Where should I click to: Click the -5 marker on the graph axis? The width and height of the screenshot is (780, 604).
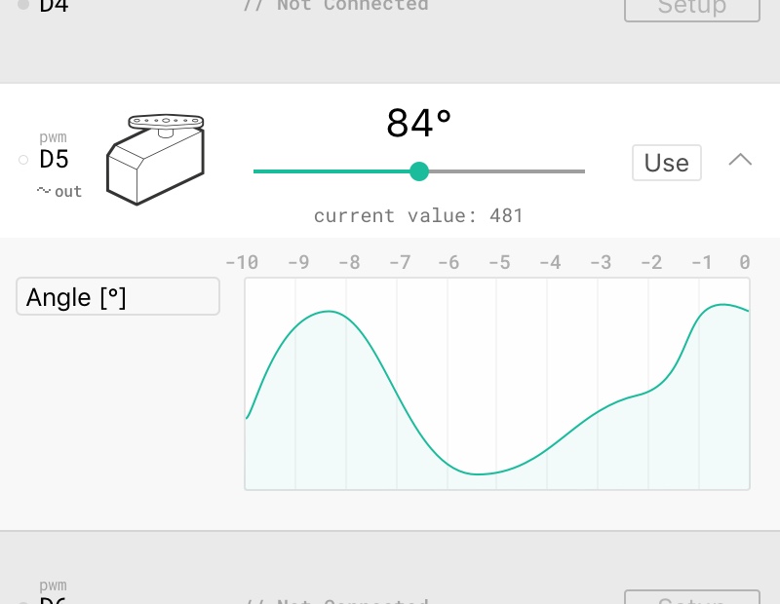[x=498, y=262]
